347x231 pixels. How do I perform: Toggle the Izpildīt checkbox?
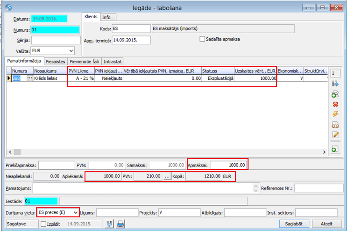[x=43, y=224]
